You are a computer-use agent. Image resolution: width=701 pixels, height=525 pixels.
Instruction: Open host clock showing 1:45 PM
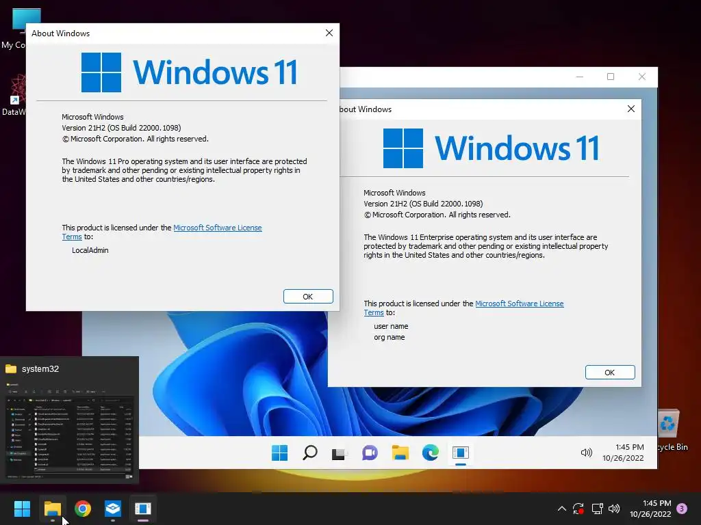point(650,509)
